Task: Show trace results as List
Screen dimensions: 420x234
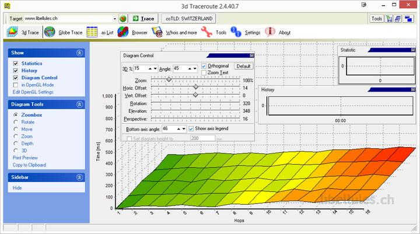Action: tap(100, 33)
